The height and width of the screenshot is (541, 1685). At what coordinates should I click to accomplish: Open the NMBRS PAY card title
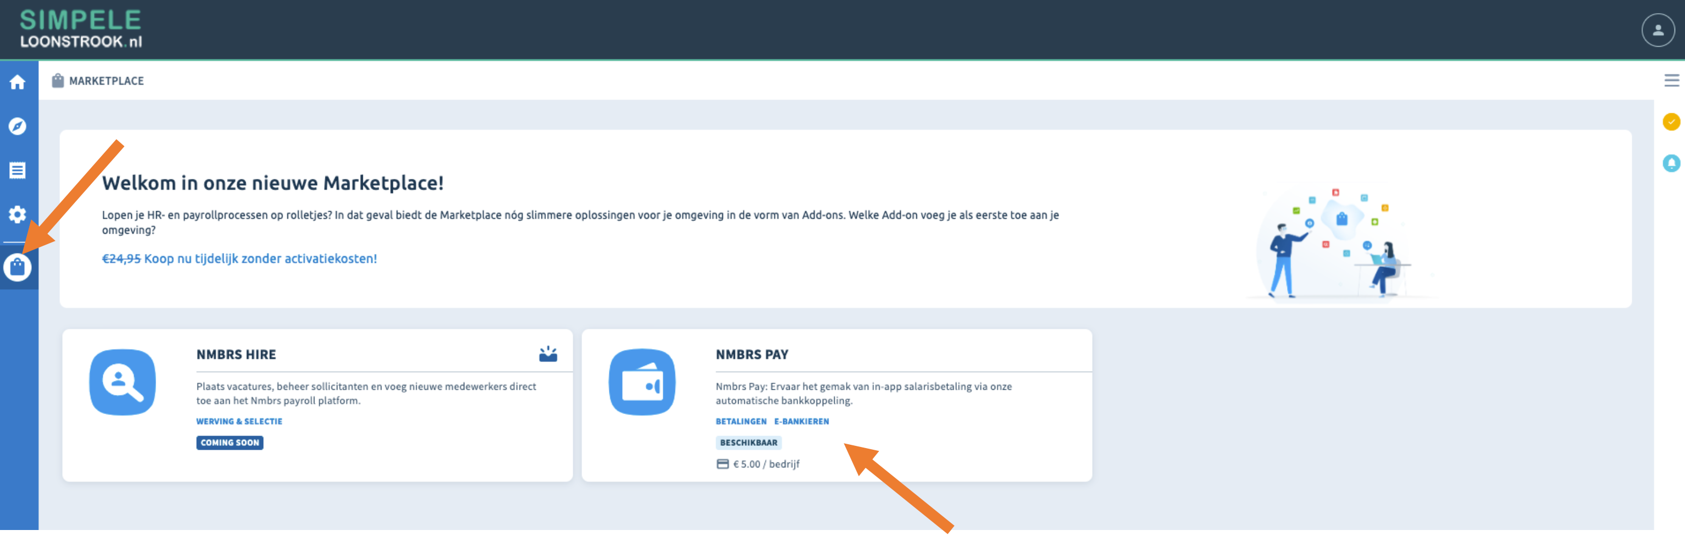(x=752, y=355)
